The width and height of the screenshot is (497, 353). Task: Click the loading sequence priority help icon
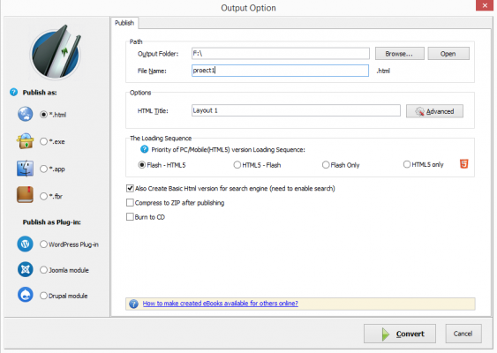click(144, 149)
